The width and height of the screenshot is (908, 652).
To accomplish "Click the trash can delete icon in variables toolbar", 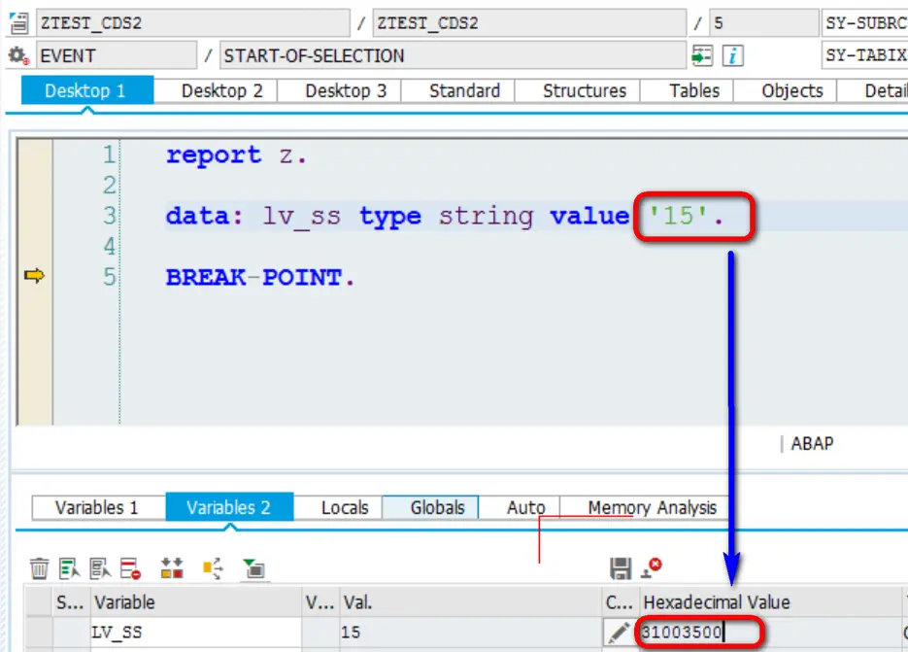I will point(40,568).
